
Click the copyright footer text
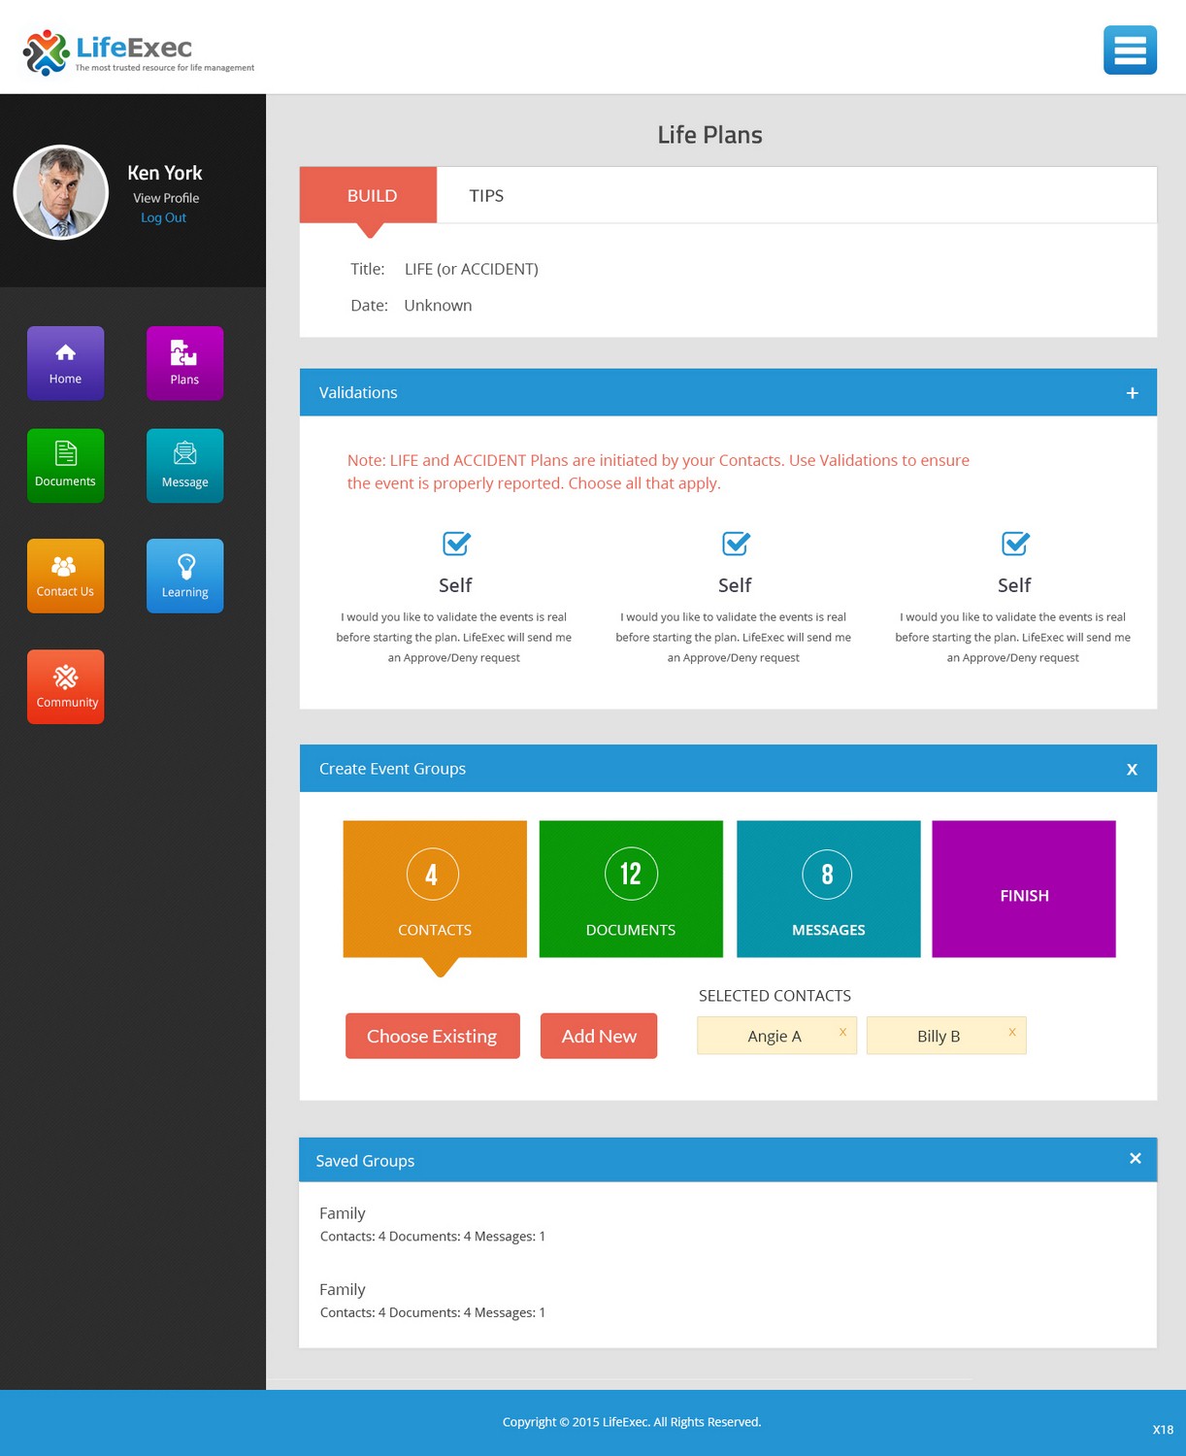(632, 1422)
